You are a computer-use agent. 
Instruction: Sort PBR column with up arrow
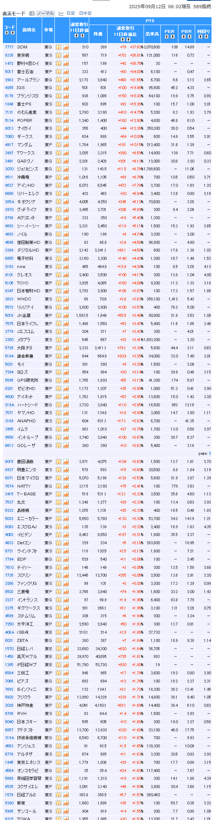coord(183,37)
